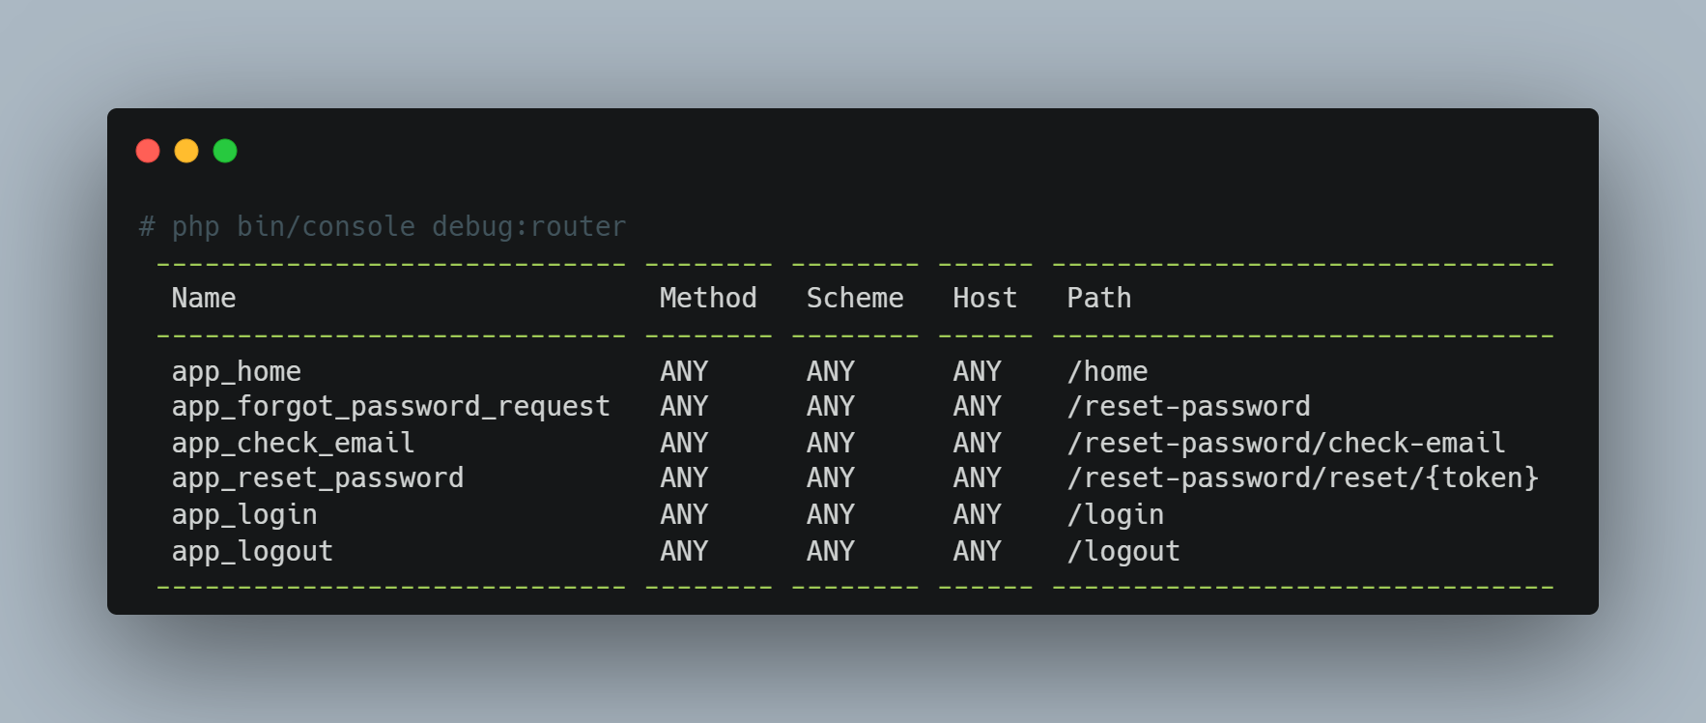Image resolution: width=1706 pixels, height=723 pixels.
Task: Select the app_home route name
Action: pyautogui.click(x=237, y=371)
